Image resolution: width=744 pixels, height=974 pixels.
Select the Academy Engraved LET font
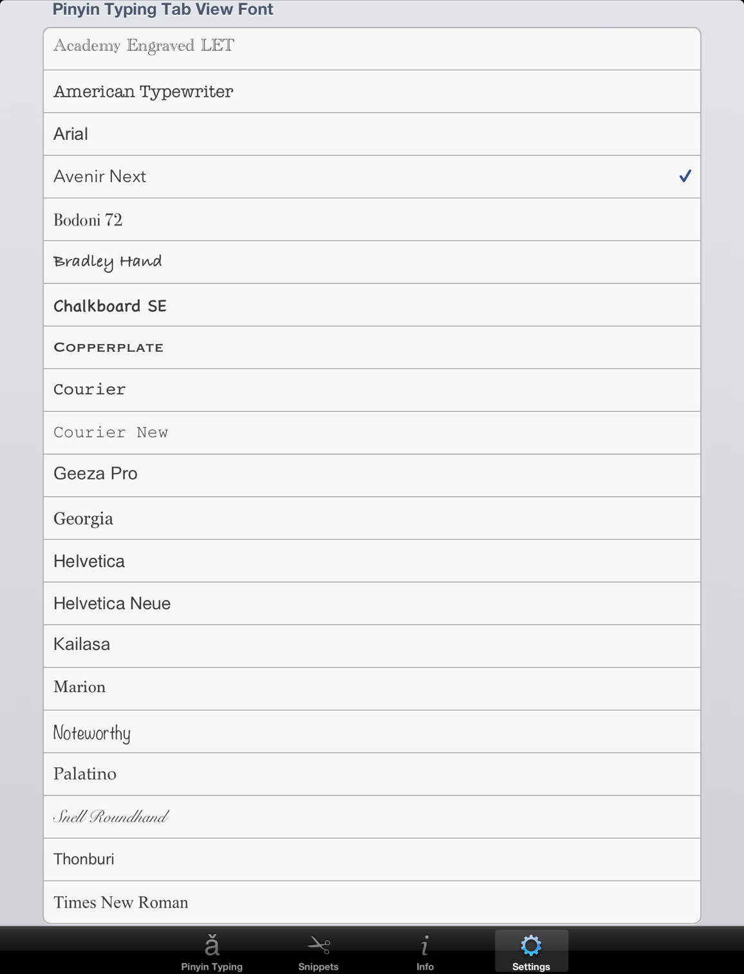[x=372, y=48]
